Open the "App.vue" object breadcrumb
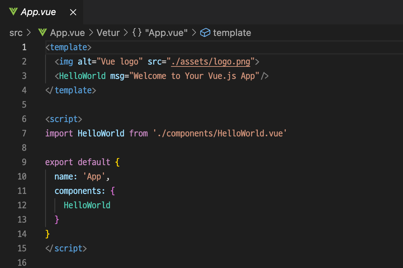403x268 pixels. 166,33
